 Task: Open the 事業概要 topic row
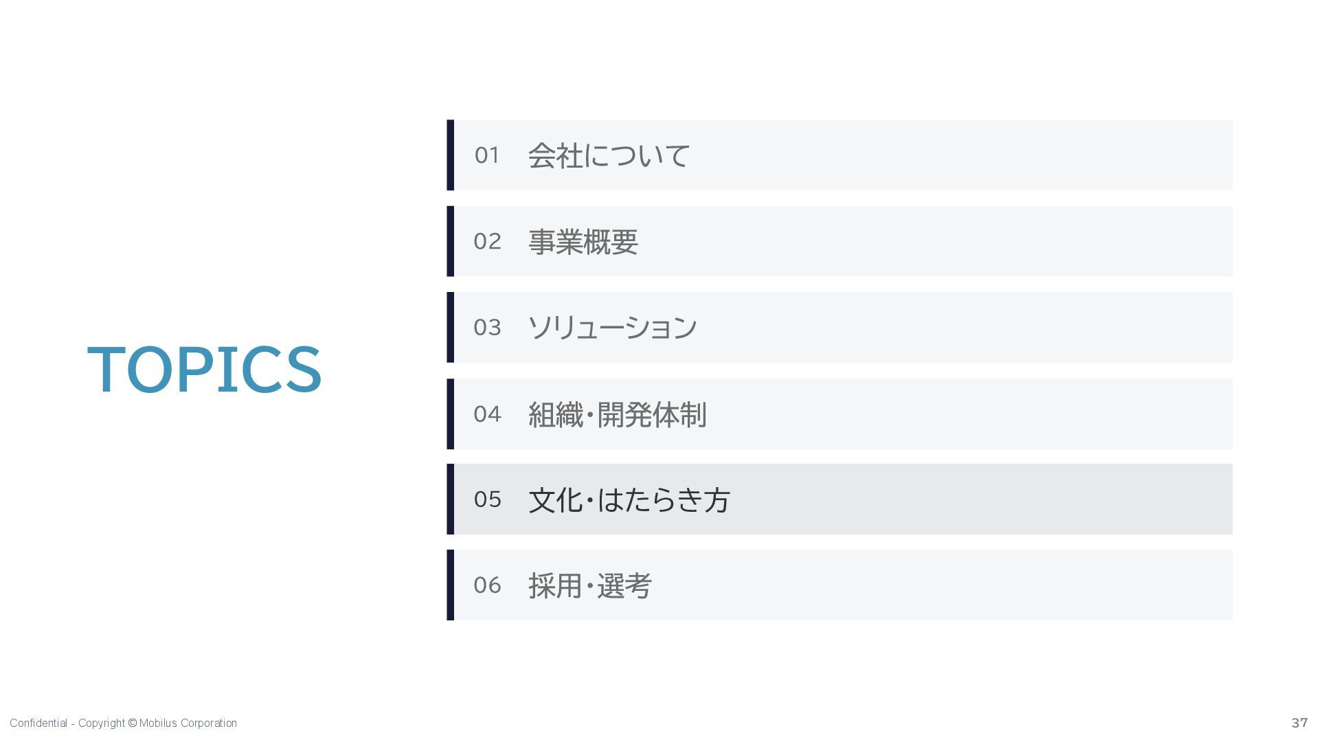click(x=839, y=241)
